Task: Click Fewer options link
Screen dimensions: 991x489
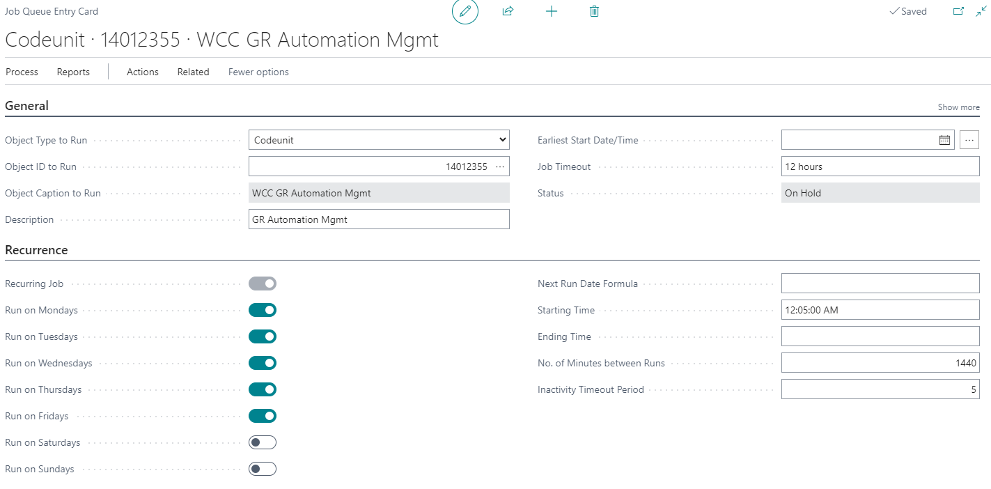Action: 258,72
